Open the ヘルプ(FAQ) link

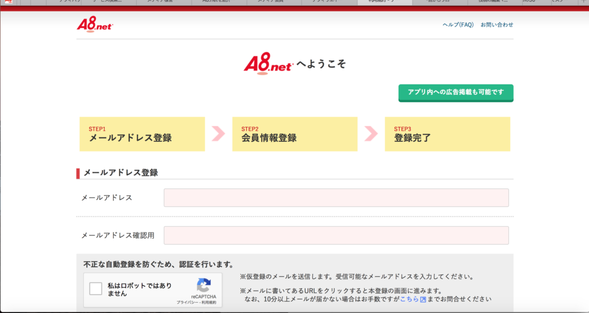[x=458, y=25]
